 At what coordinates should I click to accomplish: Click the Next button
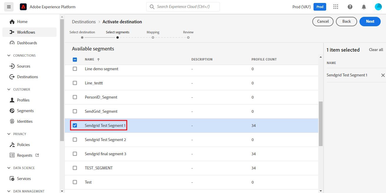click(x=370, y=21)
